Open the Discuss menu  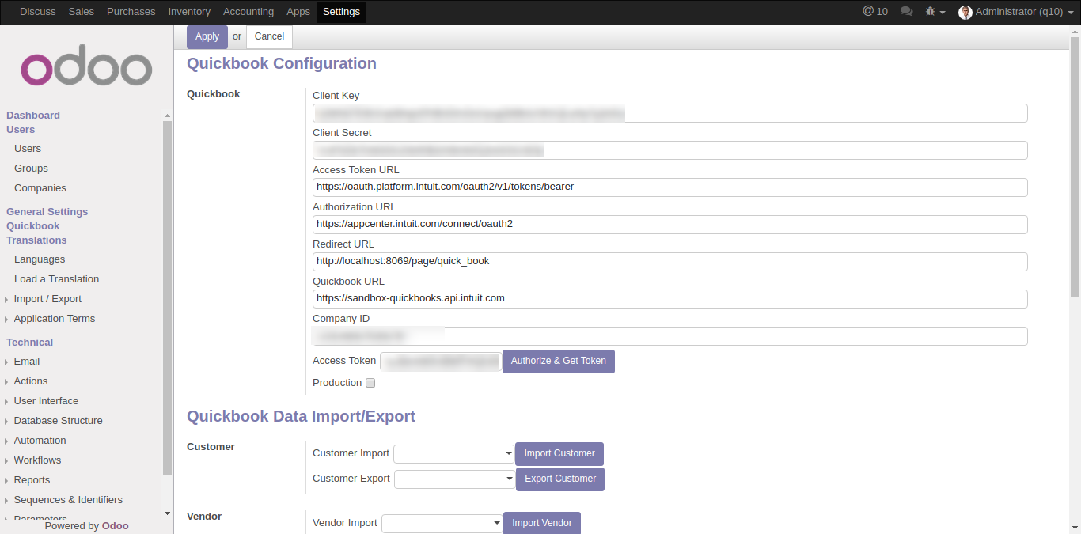click(38, 12)
